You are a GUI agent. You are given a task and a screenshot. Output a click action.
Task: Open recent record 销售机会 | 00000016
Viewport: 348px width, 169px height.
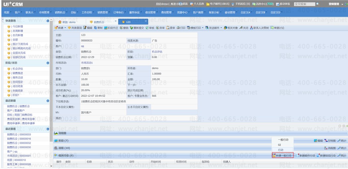coord(19,139)
